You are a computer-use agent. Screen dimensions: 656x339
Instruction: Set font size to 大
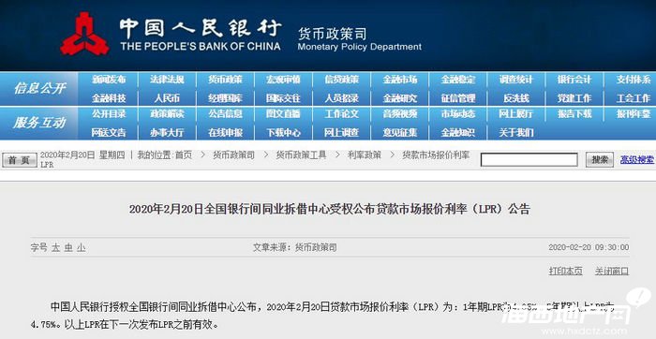point(55,247)
